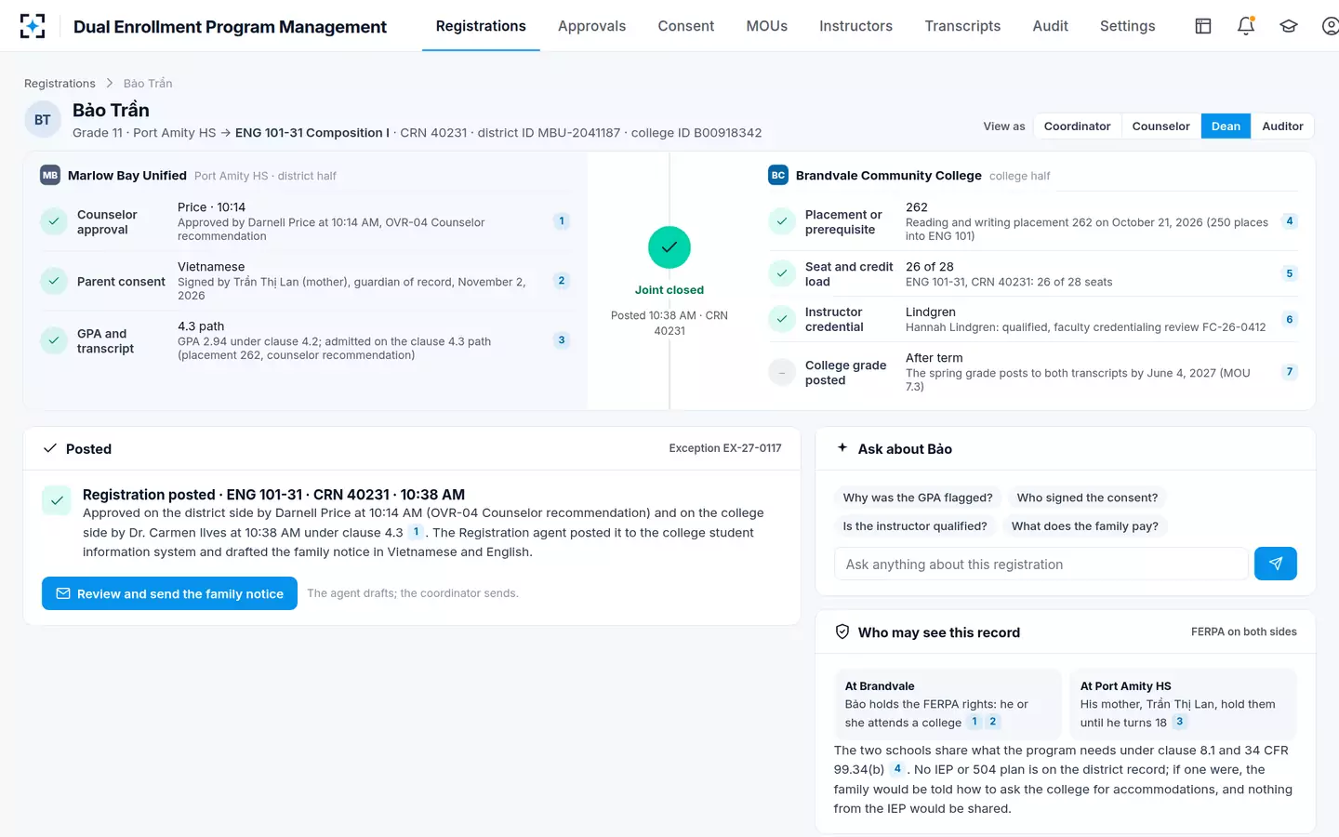The height and width of the screenshot is (837, 1339).
Task: Ask 'Why was the GPA flagged?'
Action: pos(918,498)
